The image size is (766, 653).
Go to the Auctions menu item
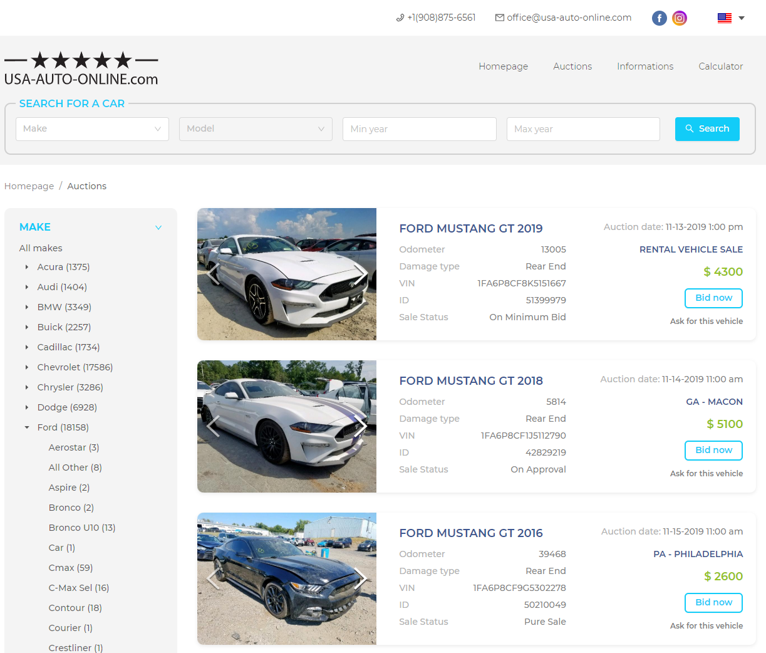tap(572, 66)
